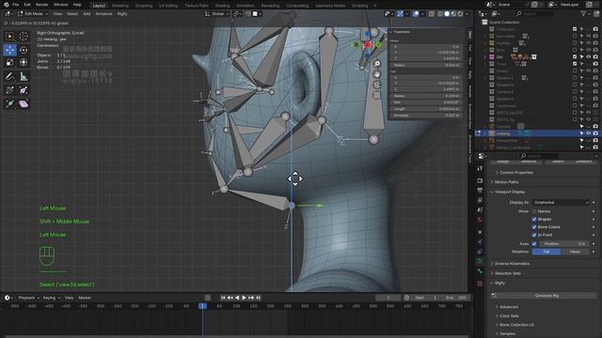The width and height of the screenshot is (602, 338).
Task: Select the Roll tool
Action: point(10,90)
